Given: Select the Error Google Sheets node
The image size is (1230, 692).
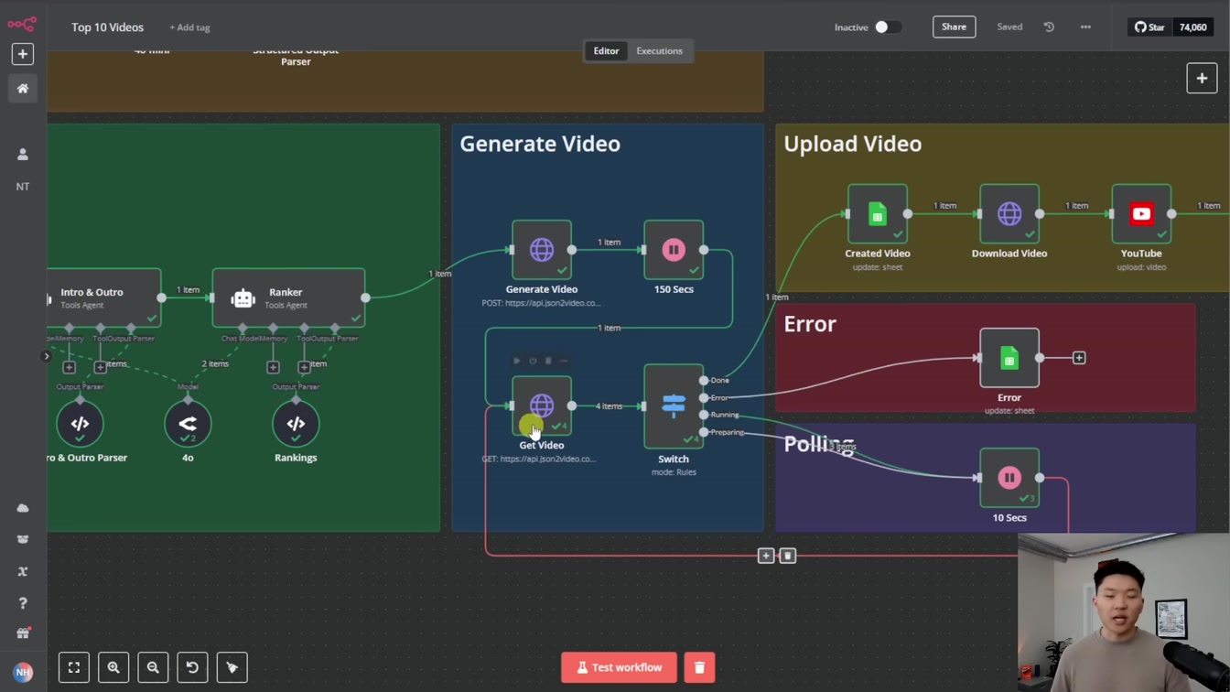Looking at the screenshot, I should [1009, 358].
